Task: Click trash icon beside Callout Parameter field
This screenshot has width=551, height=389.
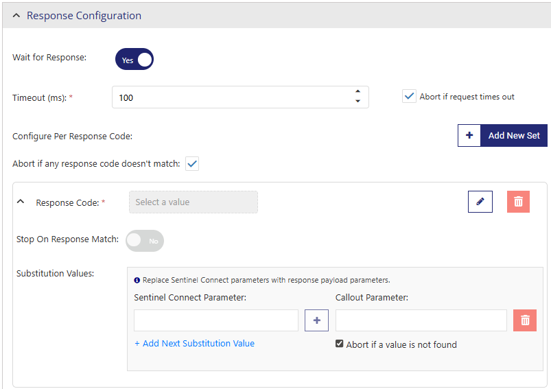Action: 524,320
